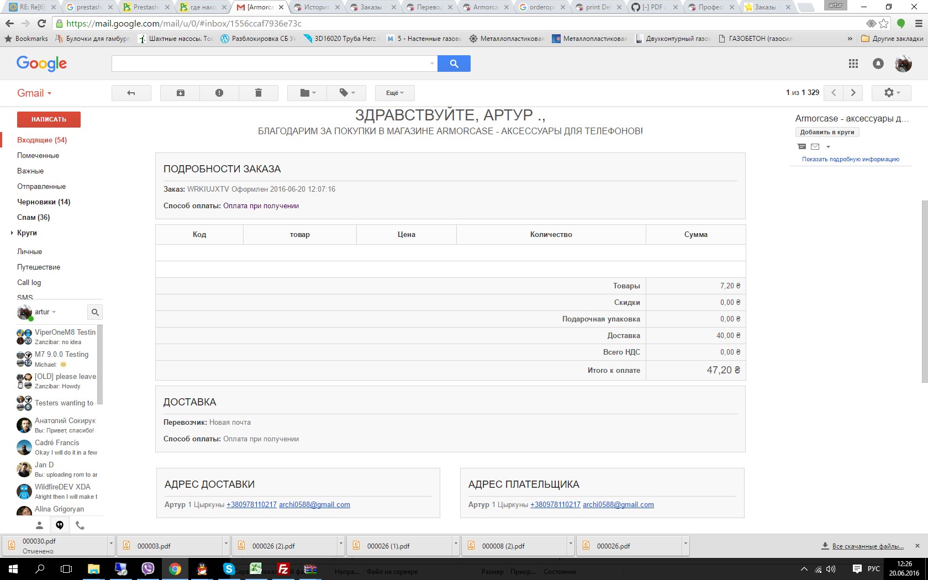This screenshot has width=928, height=580.
Task: Close the downloads bar
Action: point(918,546)
